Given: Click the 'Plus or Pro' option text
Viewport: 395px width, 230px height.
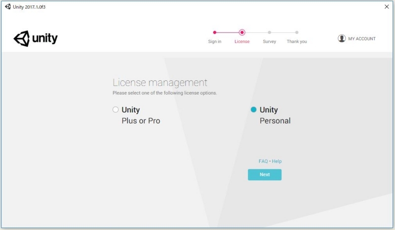Looking at the screenshot, I should [x=141, y=121].
